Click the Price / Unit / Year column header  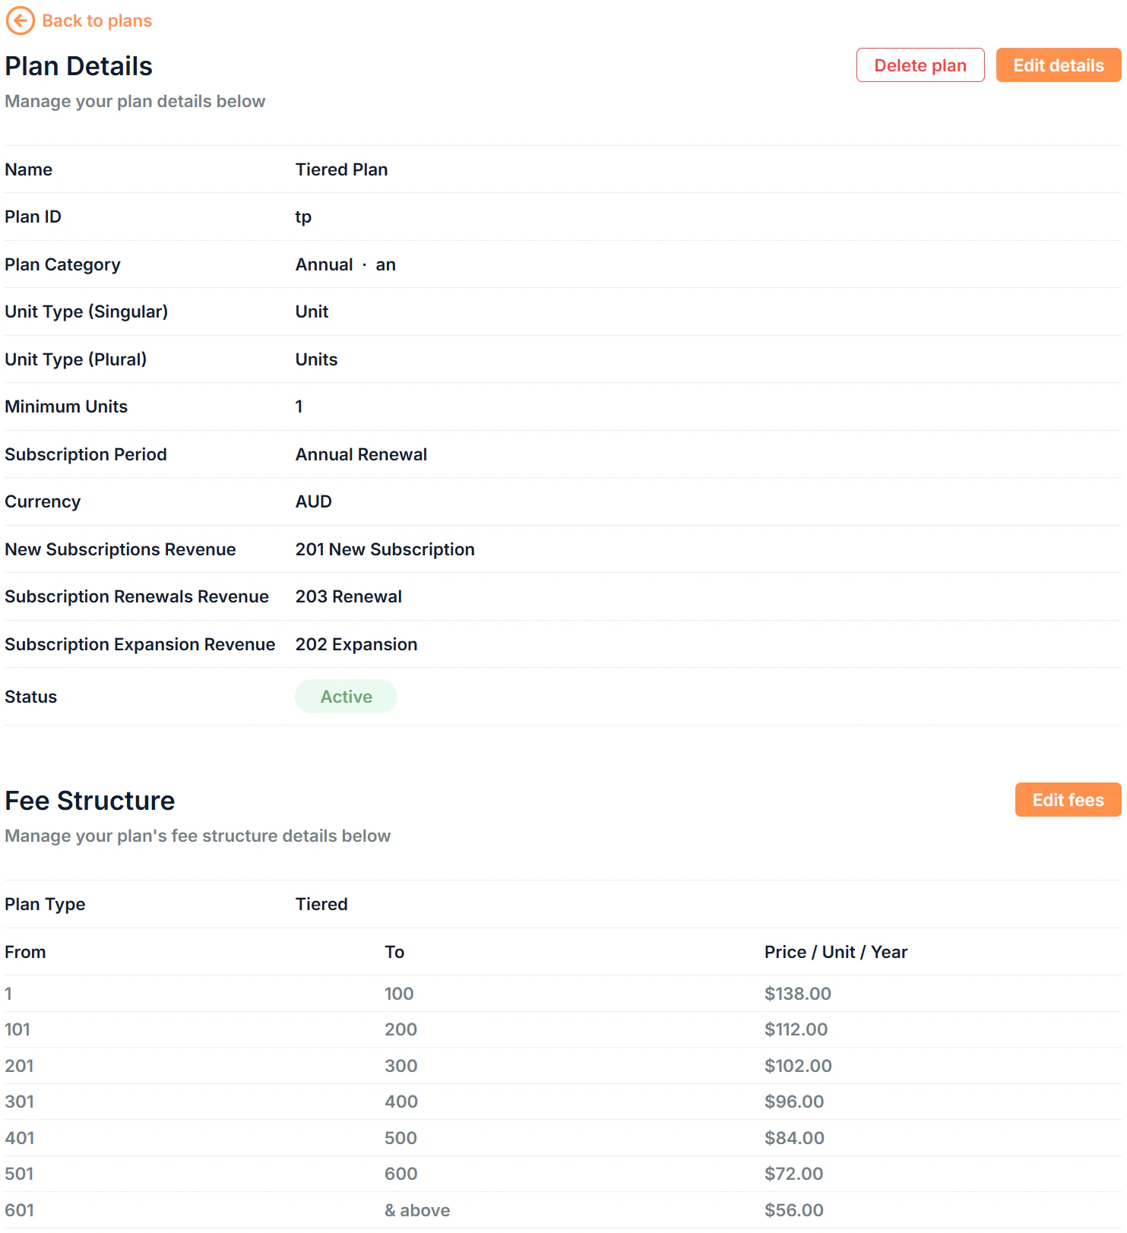click(x=836, y=951)
